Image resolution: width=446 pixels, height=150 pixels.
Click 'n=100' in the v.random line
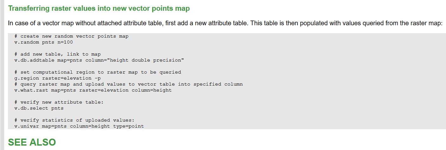click(65, 42)
